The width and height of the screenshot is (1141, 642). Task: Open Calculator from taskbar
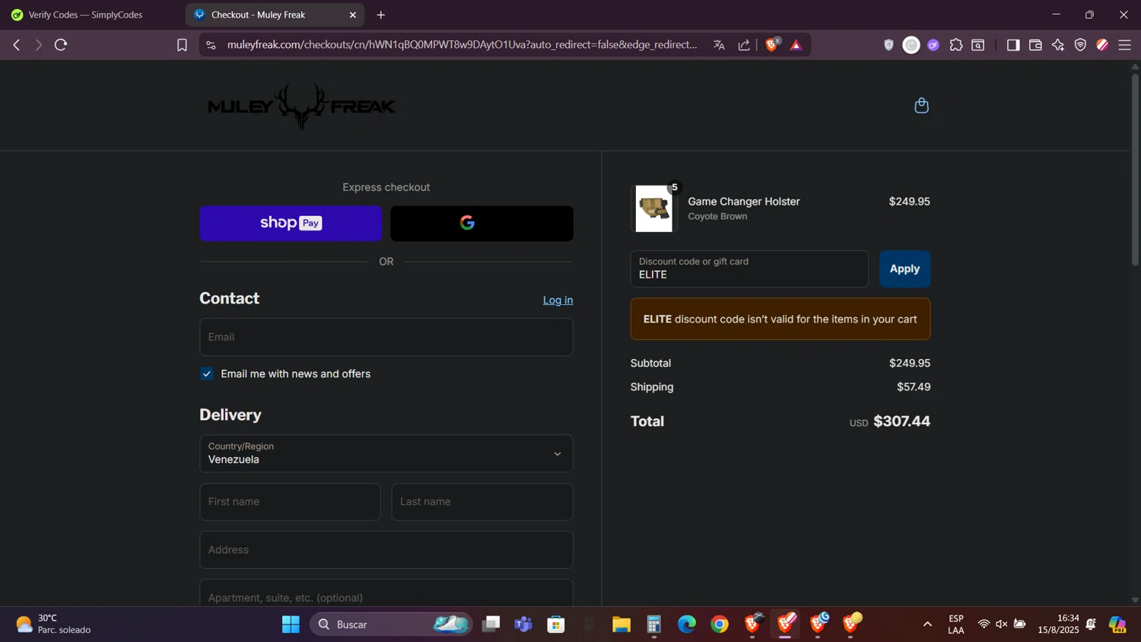coord(654,625)
